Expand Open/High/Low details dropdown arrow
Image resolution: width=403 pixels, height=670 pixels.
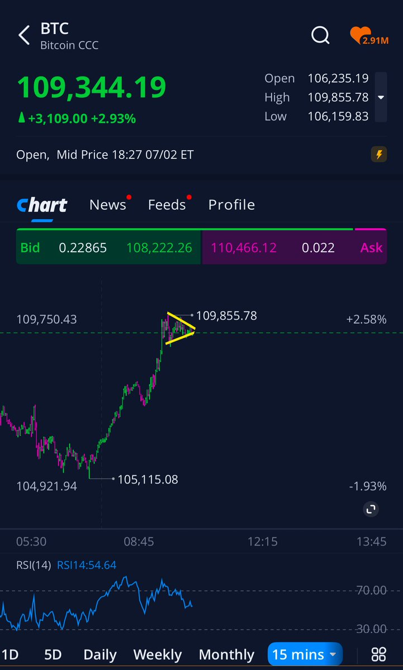tap(381, 97)
